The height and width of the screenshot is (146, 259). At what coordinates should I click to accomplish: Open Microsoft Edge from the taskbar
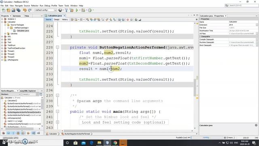(91, 143)
